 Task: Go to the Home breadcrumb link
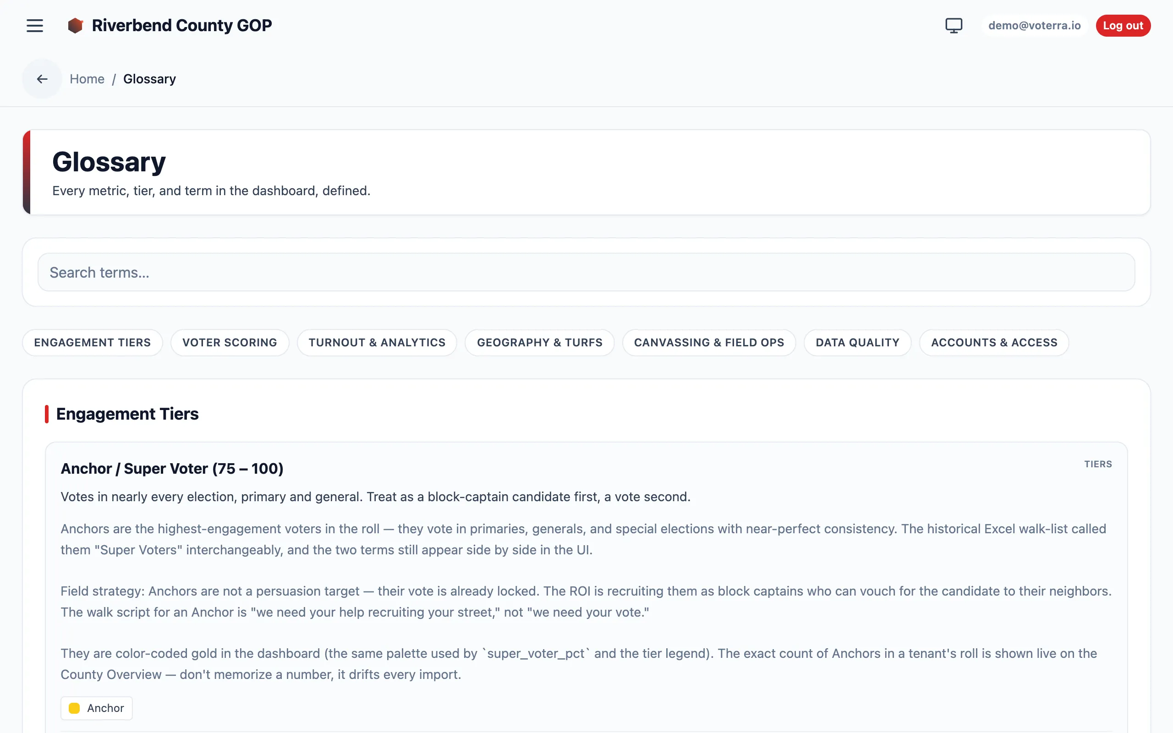87,79
